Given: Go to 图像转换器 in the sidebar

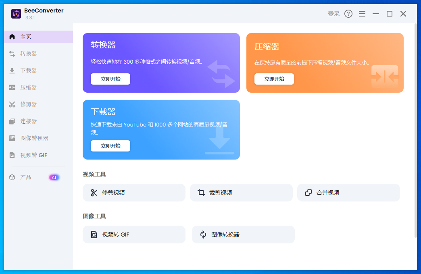Looking at the screenshot, I should 38,138.
